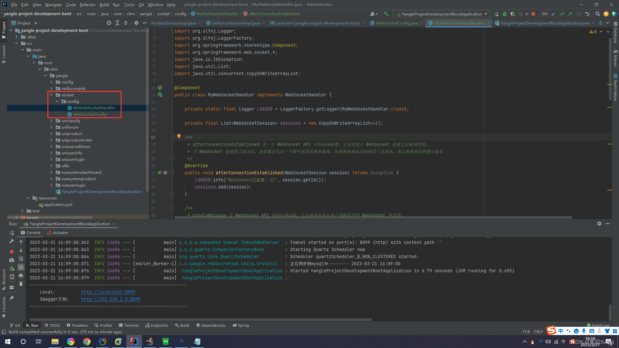Click the Git Commit checkmark icon
619x348 pixels.
(x=562, y=14)
